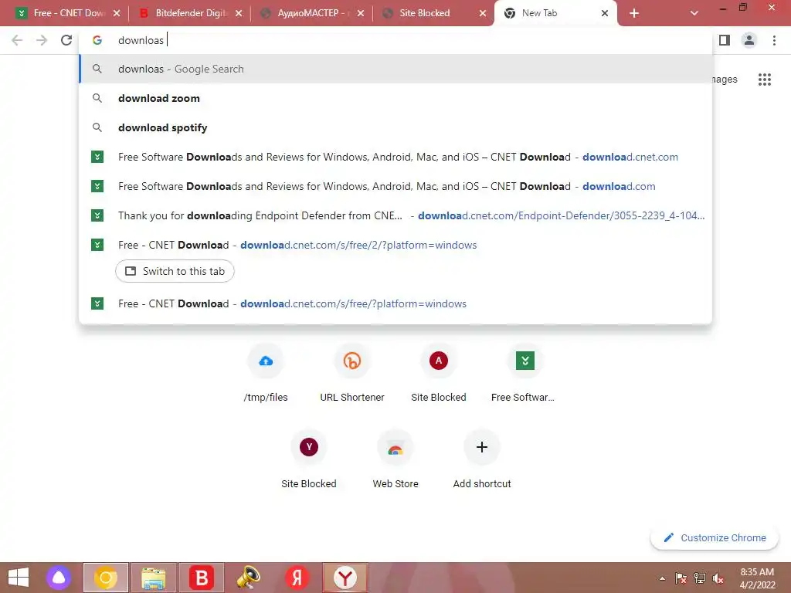The image size is (791, 593).
Task: Open the purple Alice assistant taskbar icon
Action: (59, 578)
